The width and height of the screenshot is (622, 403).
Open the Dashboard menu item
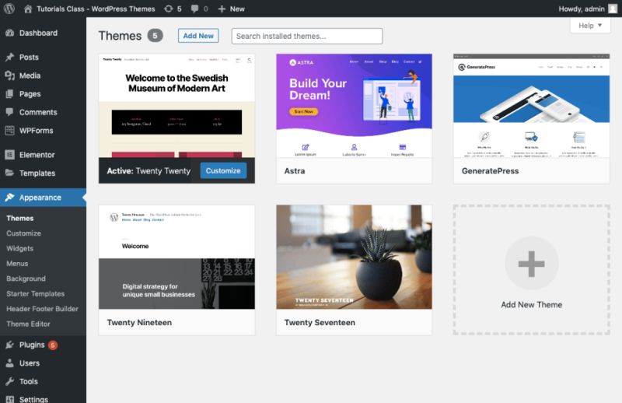pos(43,33)
